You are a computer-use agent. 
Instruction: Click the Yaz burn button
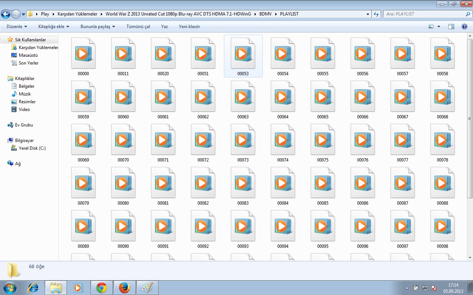coord(164,27)
